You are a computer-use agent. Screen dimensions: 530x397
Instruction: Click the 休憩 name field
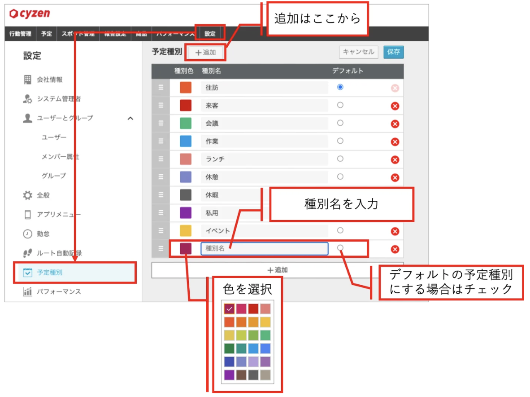click(x=264, y=177)
